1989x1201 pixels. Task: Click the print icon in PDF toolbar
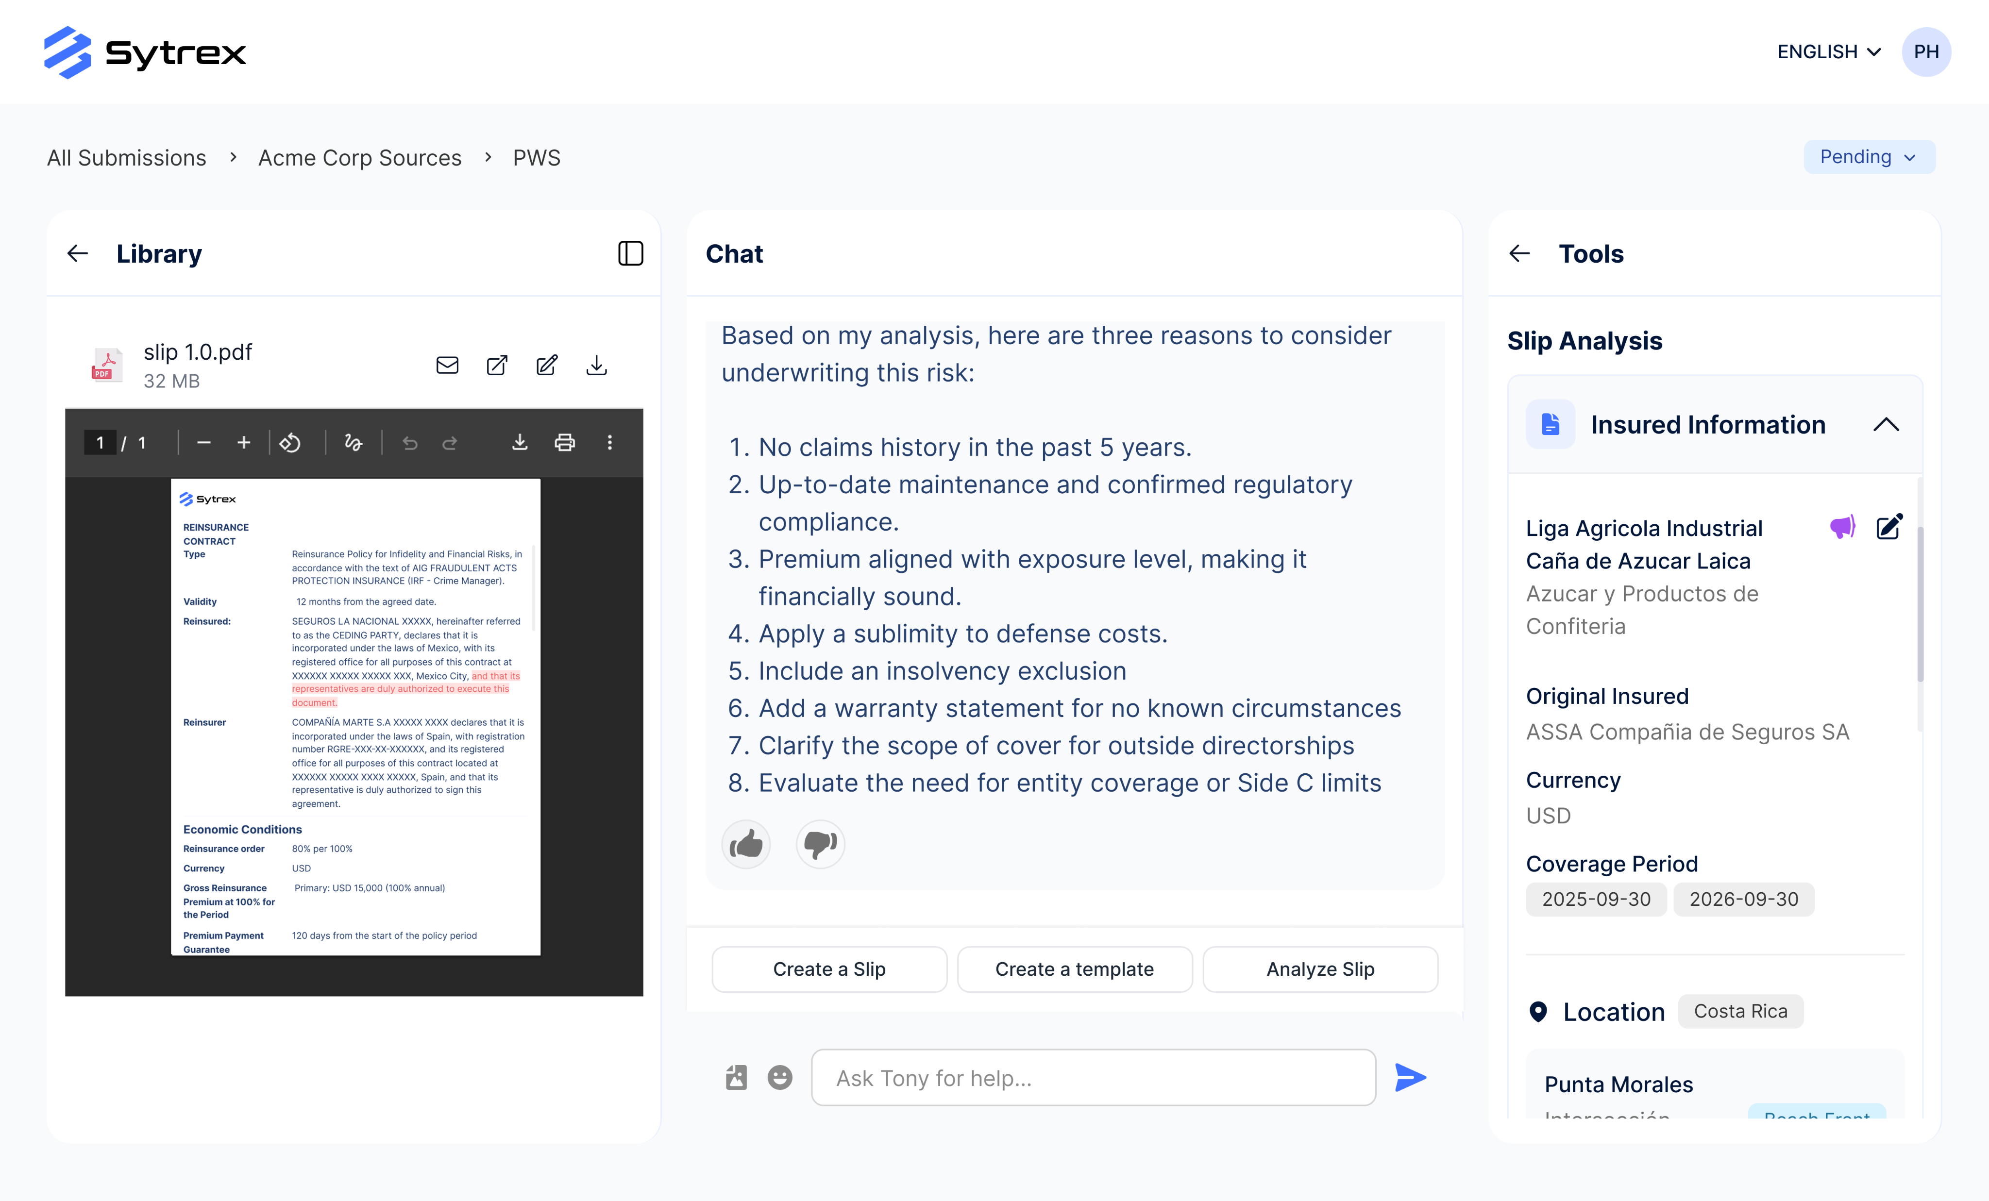pos(564,442)
